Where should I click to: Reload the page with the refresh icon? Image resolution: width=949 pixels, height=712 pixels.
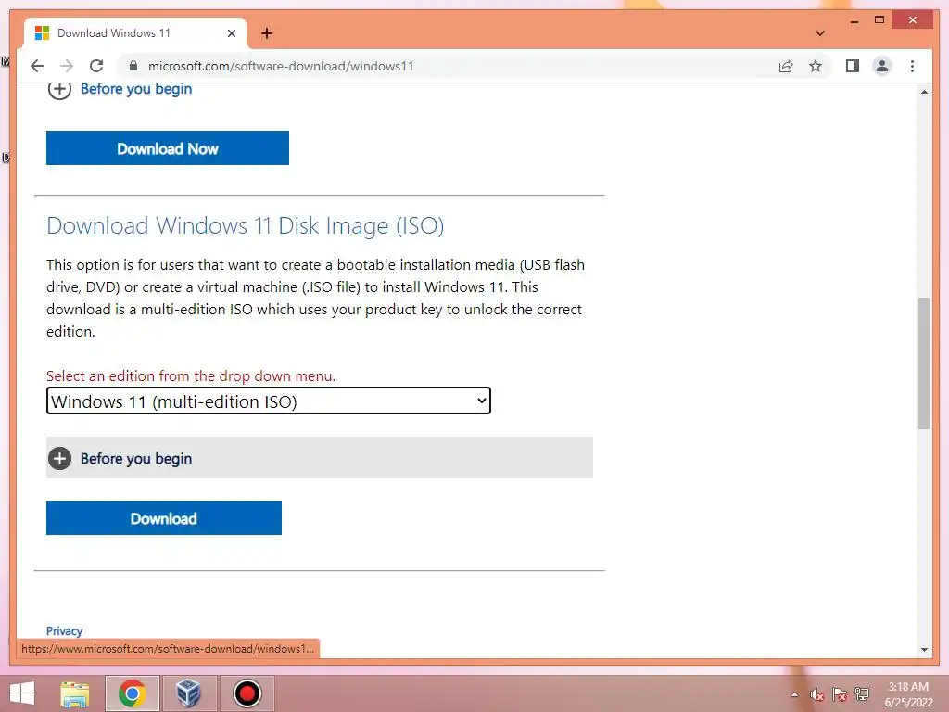pos(96,66)
